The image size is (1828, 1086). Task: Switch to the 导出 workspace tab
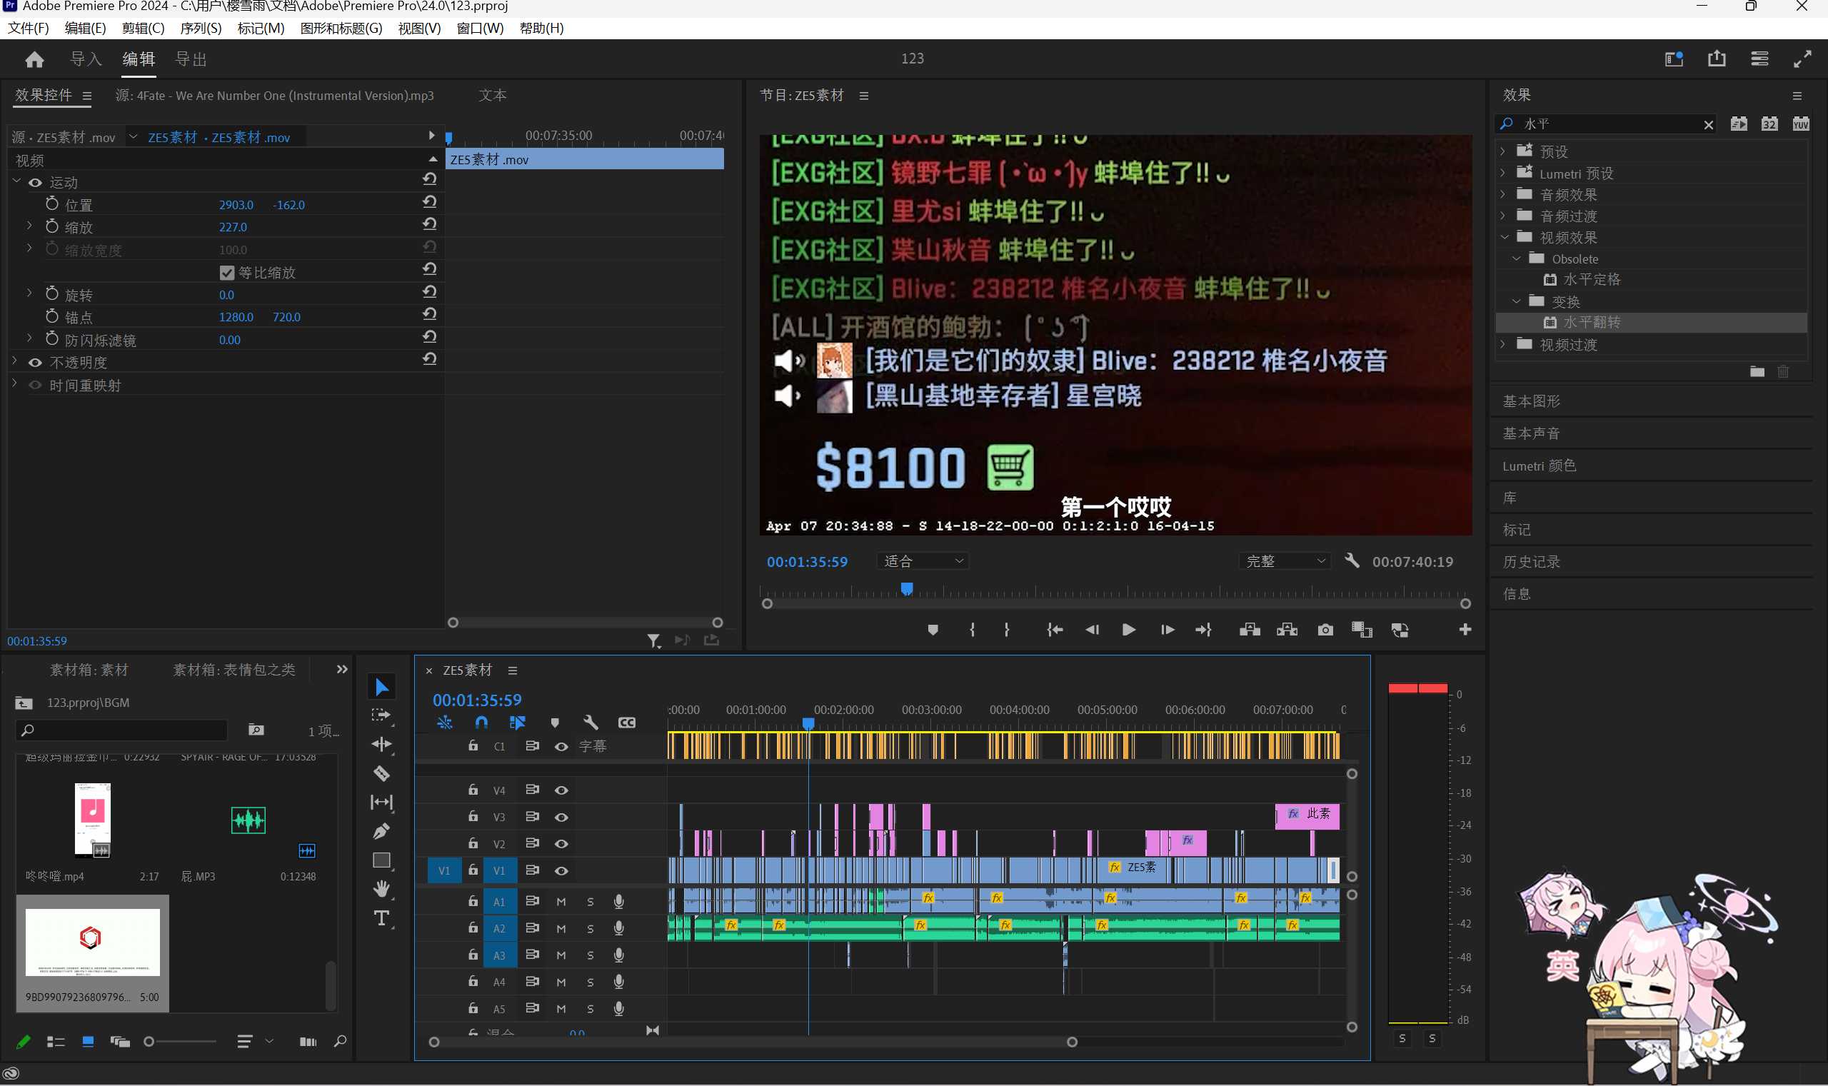pyautogui.click(x=191, y=59)
